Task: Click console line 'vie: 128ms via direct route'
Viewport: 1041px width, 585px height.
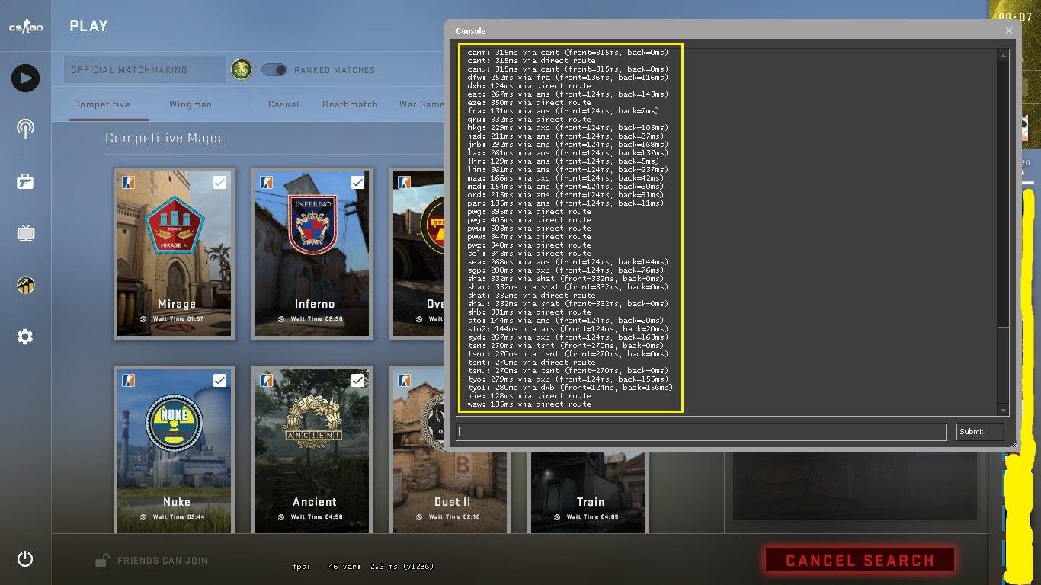Action: (529, 395)
